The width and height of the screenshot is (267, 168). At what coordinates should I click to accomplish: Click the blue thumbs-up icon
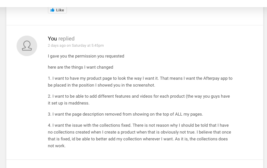pyautogui.click(x=53, y=10)
